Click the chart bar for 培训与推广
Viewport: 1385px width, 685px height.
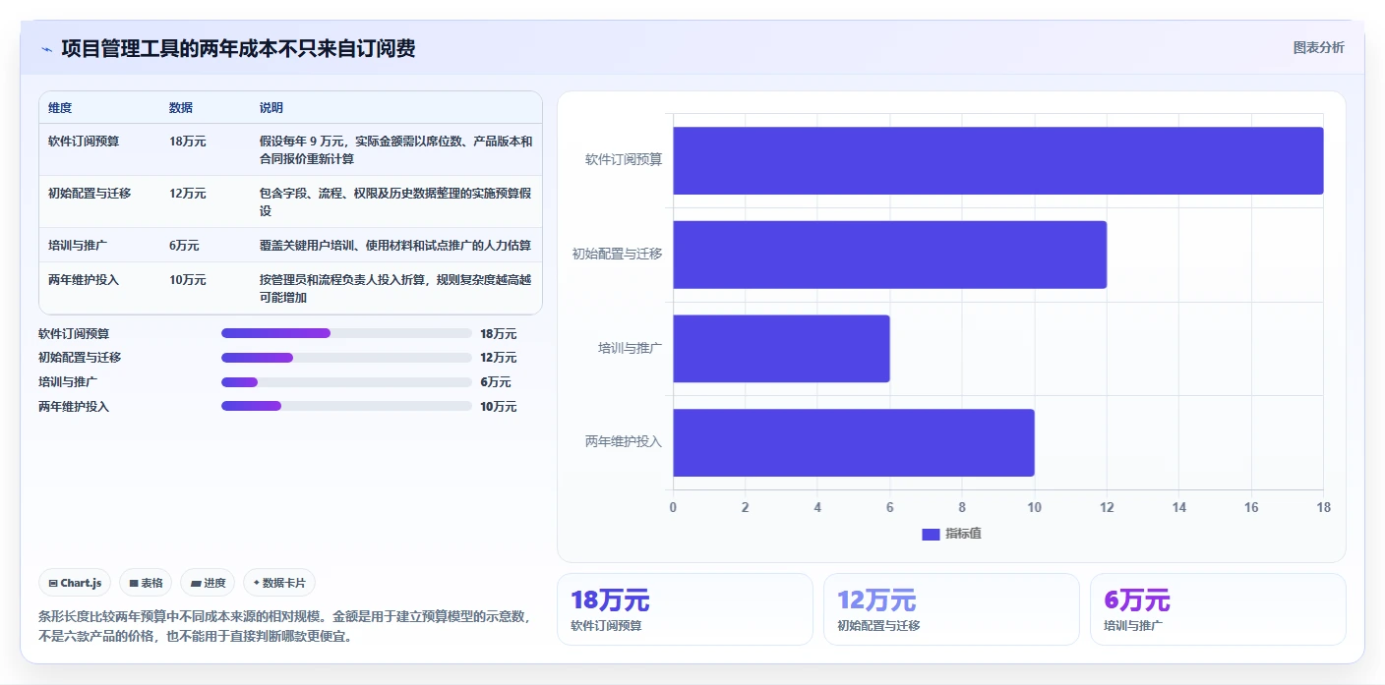click(781, 349)
